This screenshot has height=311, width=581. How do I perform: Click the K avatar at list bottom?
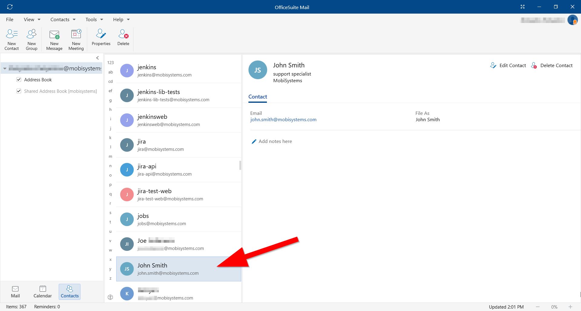point(127,293)
